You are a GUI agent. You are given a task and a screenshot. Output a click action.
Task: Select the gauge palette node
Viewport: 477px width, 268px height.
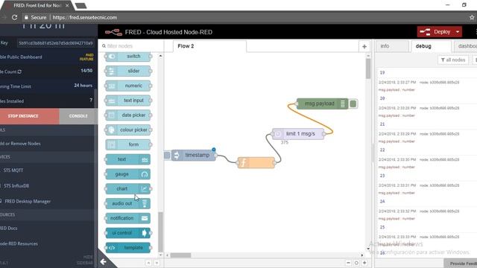[127, 174]
